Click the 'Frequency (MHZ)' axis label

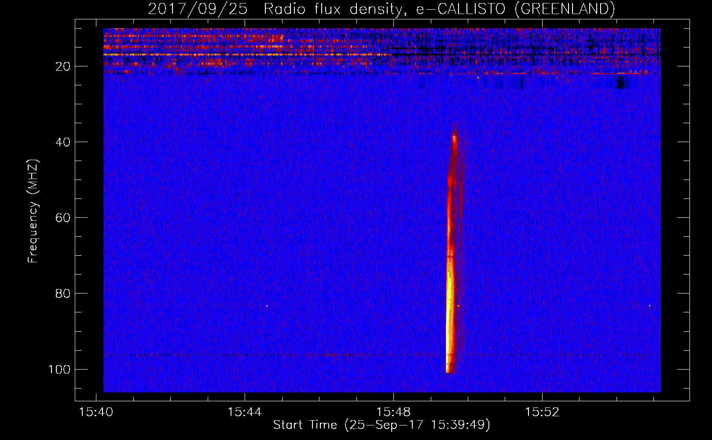[33, 211]
